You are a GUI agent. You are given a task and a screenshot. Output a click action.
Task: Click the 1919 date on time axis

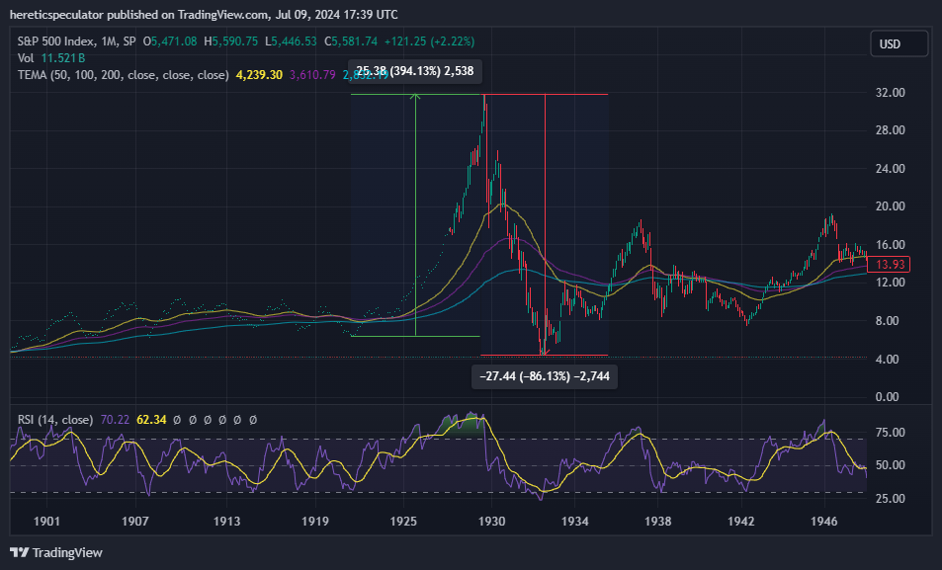314,522
